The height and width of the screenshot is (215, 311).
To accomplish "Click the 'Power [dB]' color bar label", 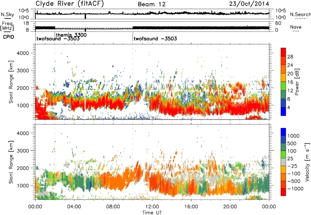I will pyautogui.click(x=297, y=82).
